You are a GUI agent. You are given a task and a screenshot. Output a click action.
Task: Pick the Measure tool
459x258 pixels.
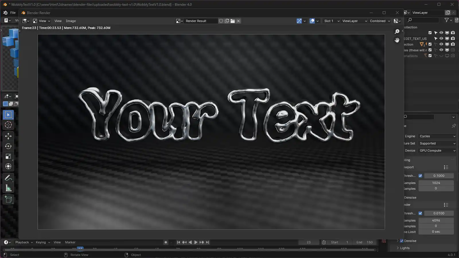pos(8,188)
